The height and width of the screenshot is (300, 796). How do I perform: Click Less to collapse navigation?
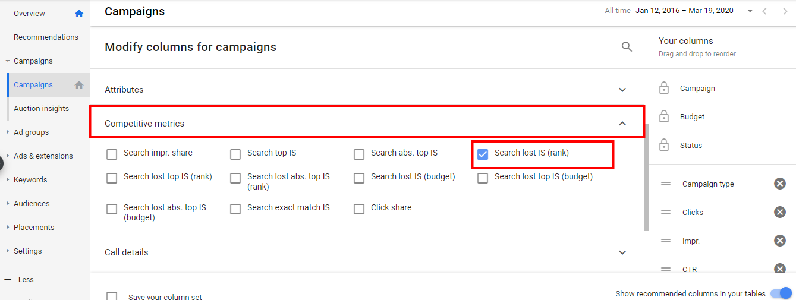coord(26,279)
